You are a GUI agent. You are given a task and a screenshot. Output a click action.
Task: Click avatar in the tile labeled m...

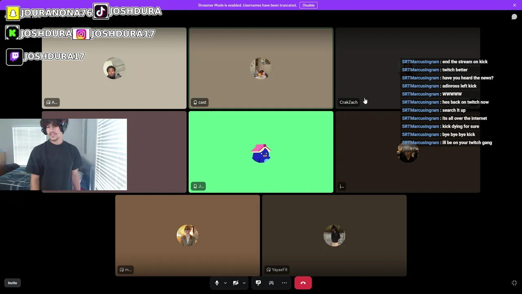point(188,236)
